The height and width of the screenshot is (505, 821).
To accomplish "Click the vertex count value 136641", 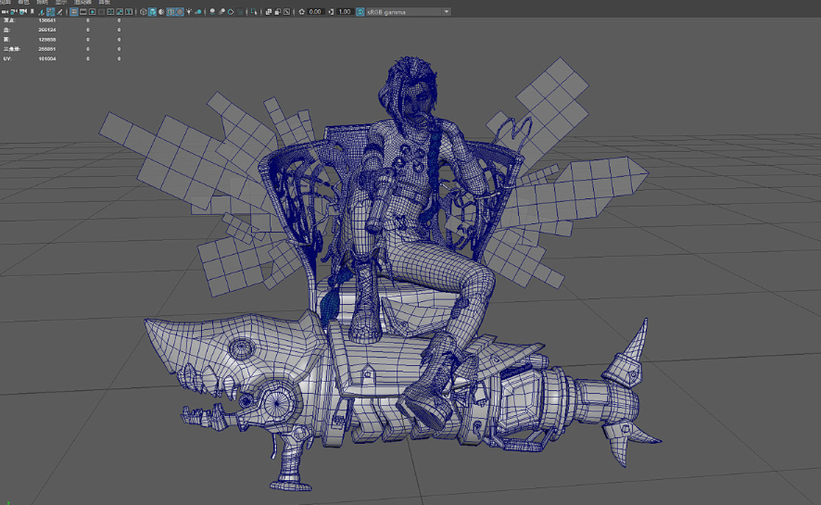I will (x=47, y=20).
